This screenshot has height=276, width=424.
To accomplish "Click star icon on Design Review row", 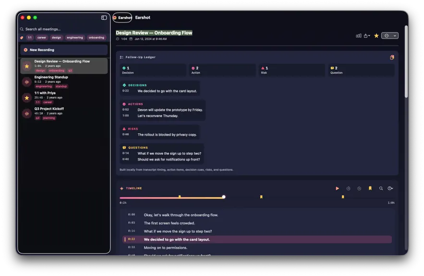I will point(27,66).
